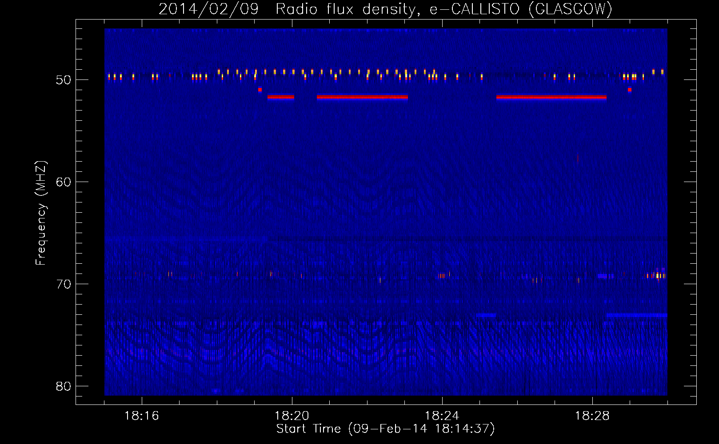Click the 'Start Time (09-Feb-14 18:14:37)' axis label
Viewport: 719px width, 444px height.
coord(385,429)
